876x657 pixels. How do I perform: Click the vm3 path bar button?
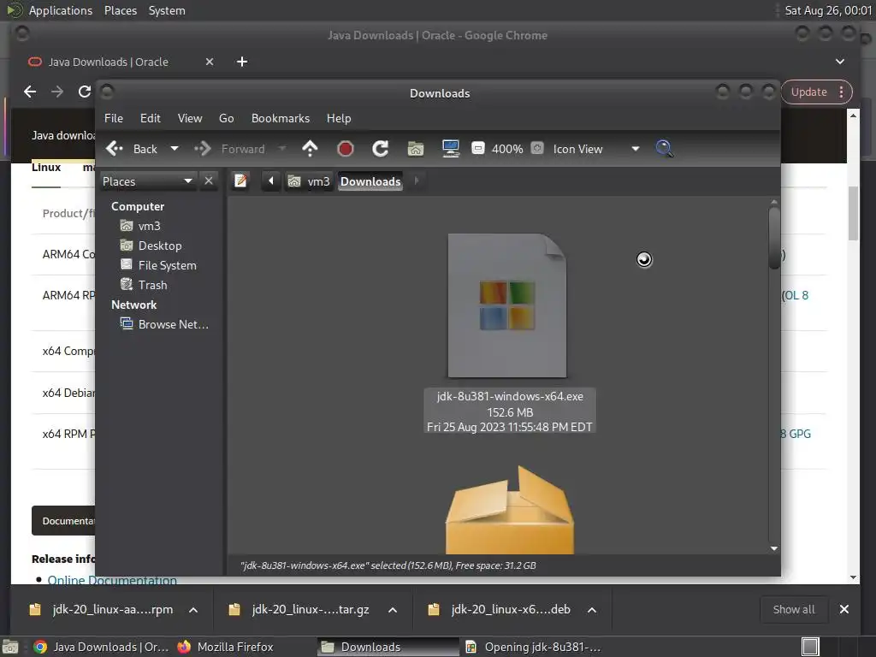pos(308,181)
